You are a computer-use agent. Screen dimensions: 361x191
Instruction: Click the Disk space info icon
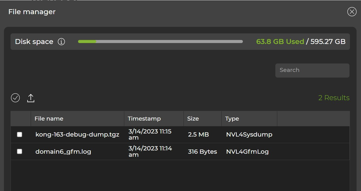pos(62,42)
